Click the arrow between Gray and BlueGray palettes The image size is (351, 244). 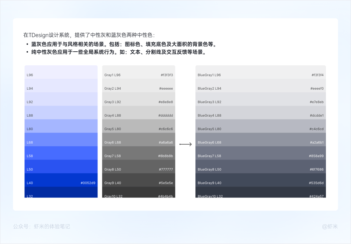186,144
